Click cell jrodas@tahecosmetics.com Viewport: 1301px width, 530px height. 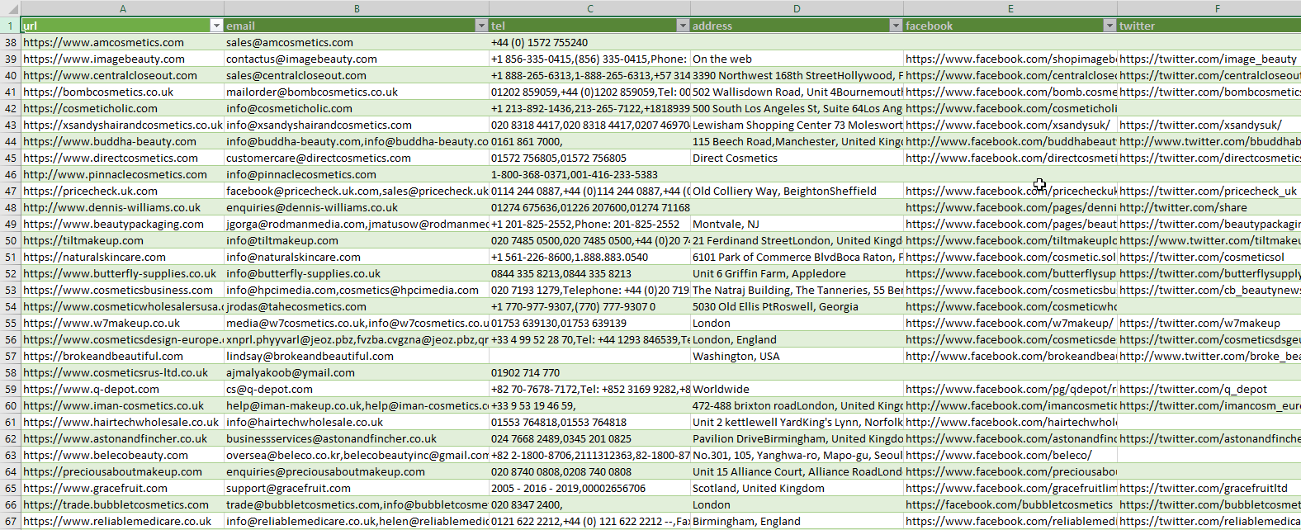357,306
